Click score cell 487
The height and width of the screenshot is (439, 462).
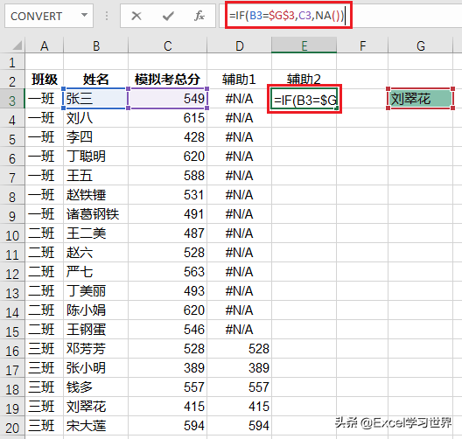click(168, 233)
